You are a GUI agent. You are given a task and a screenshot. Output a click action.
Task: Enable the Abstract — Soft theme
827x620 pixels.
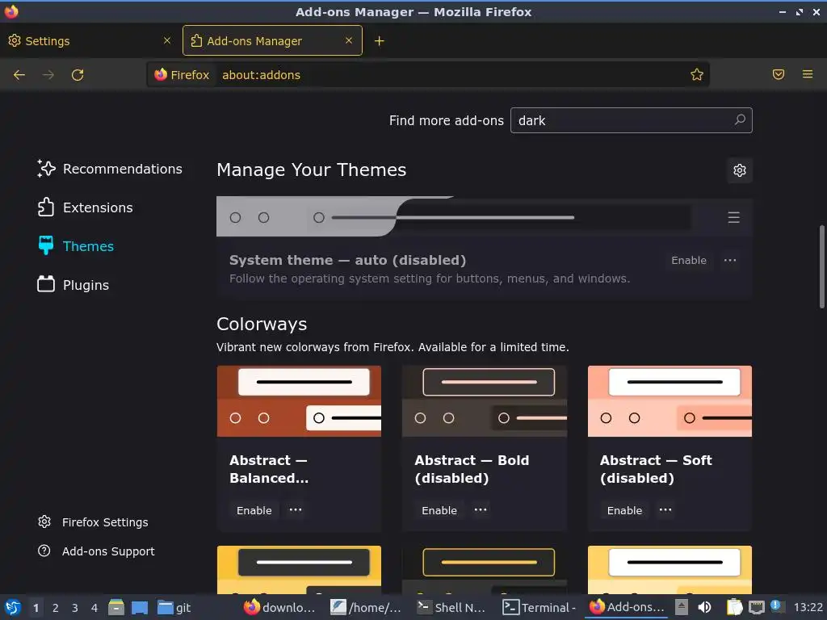(x=624, y=510)
